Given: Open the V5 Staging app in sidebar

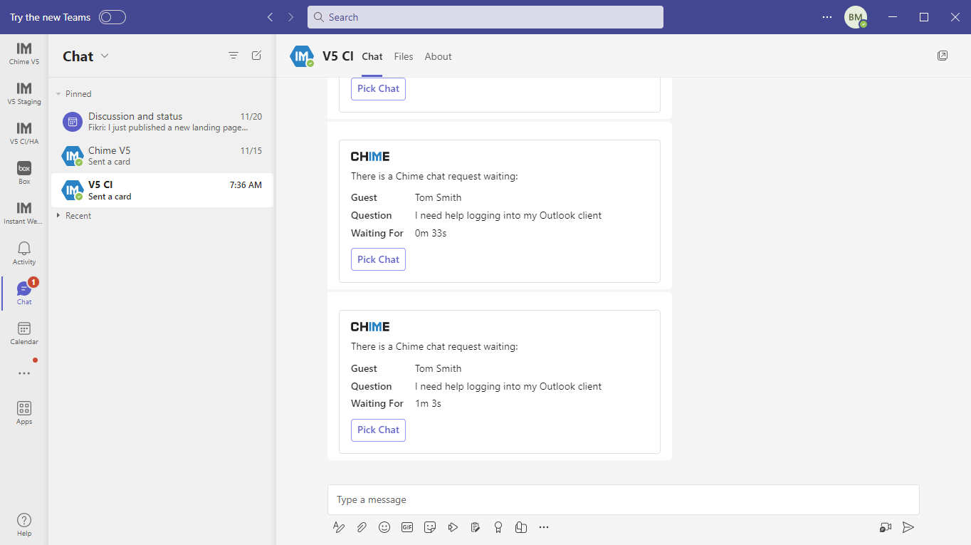Looking at the screenshot, I should coord(24,93).
